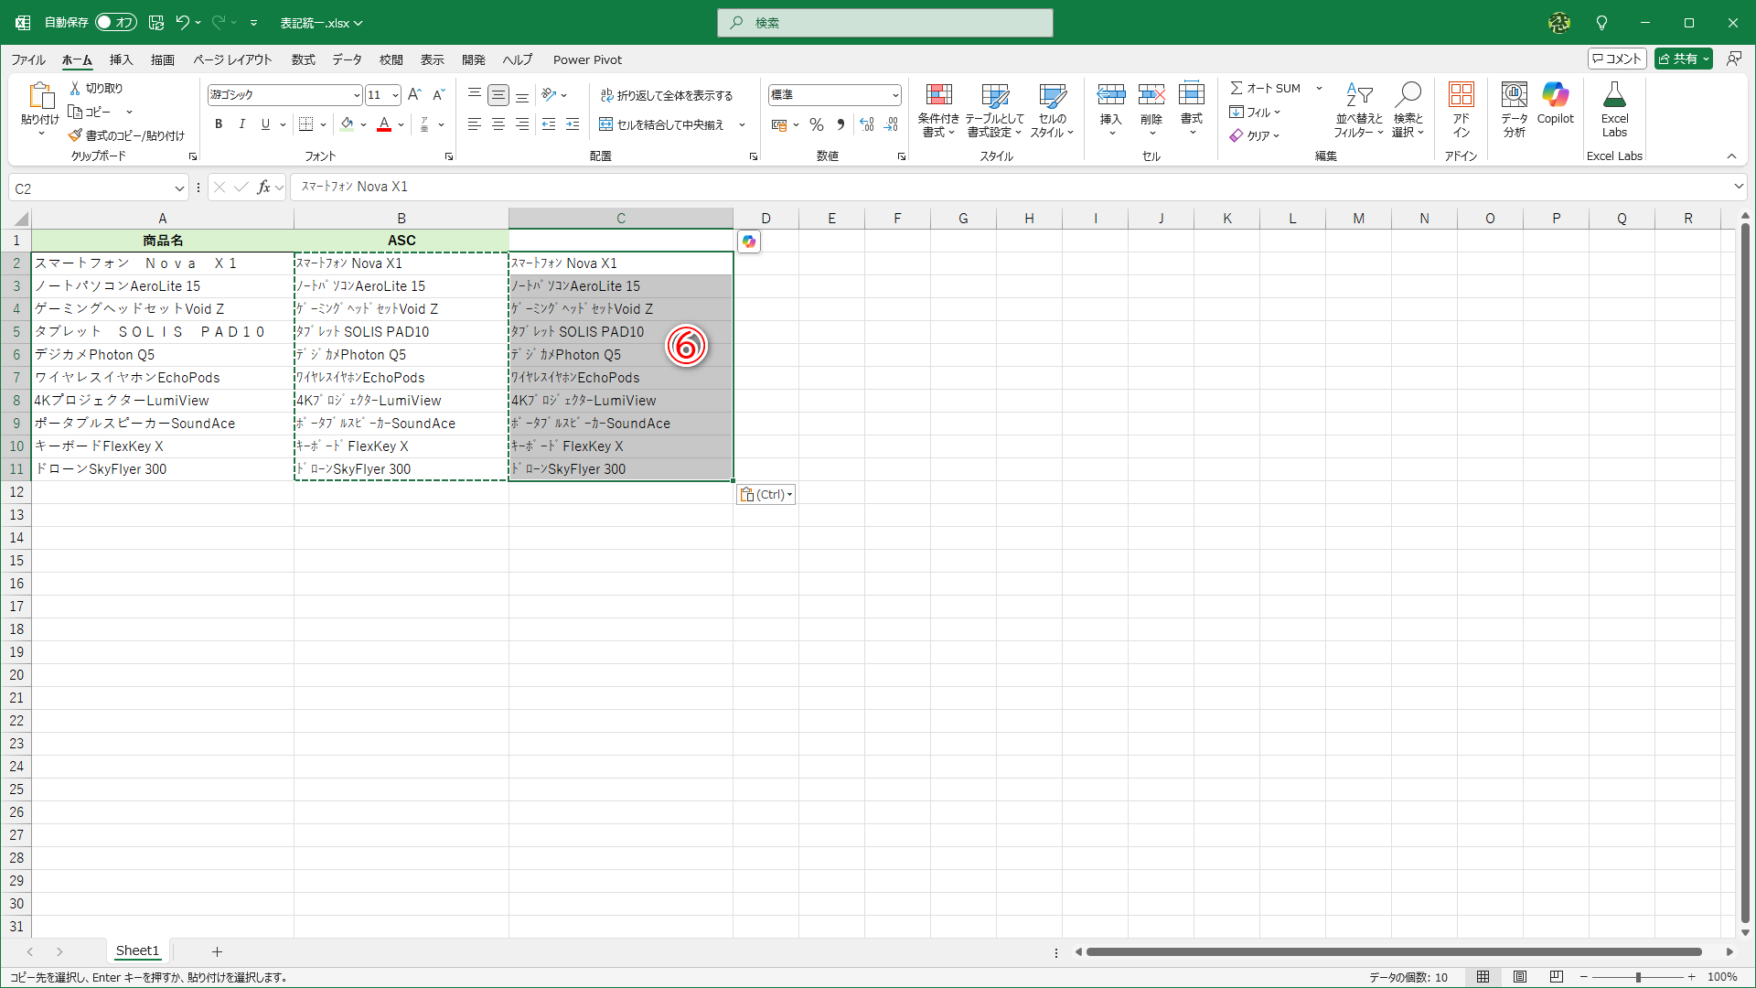Viewport: 1756px width, 988px height.
Task: Expand the Paste Options (Ctrl) dropdown
Action: (x=766, y=494)
